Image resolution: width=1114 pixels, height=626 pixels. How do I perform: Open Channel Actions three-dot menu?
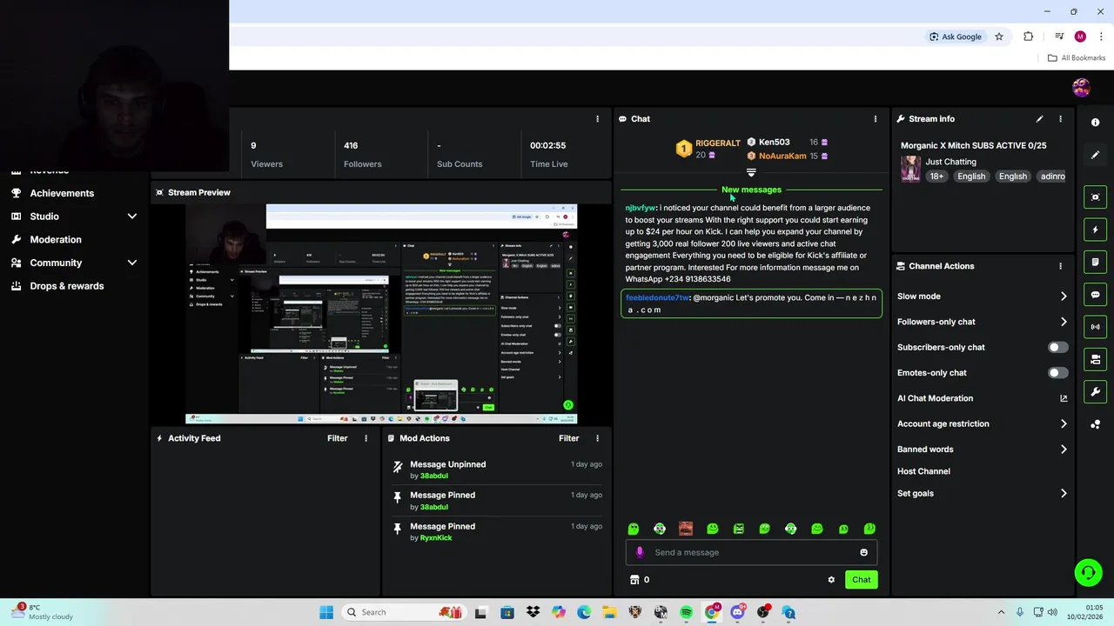pyautogui.click(x=1060, y=266)
